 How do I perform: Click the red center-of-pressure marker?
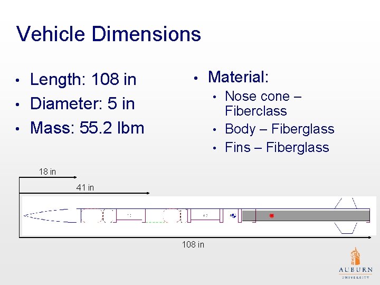pyautogui.click(x=272, y=215)
